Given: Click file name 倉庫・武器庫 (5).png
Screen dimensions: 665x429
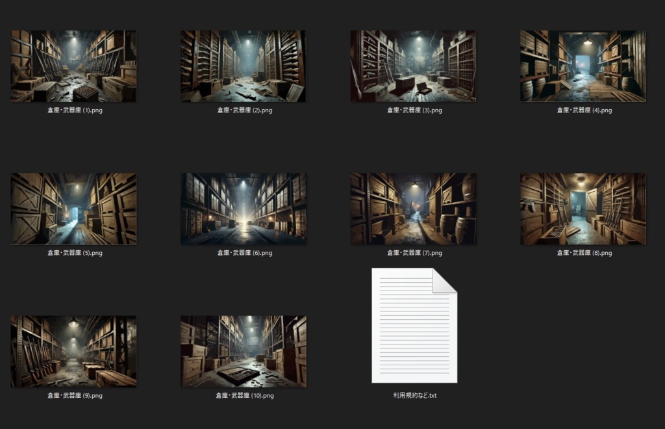Looking at the screenshot, I should [75, 253].
